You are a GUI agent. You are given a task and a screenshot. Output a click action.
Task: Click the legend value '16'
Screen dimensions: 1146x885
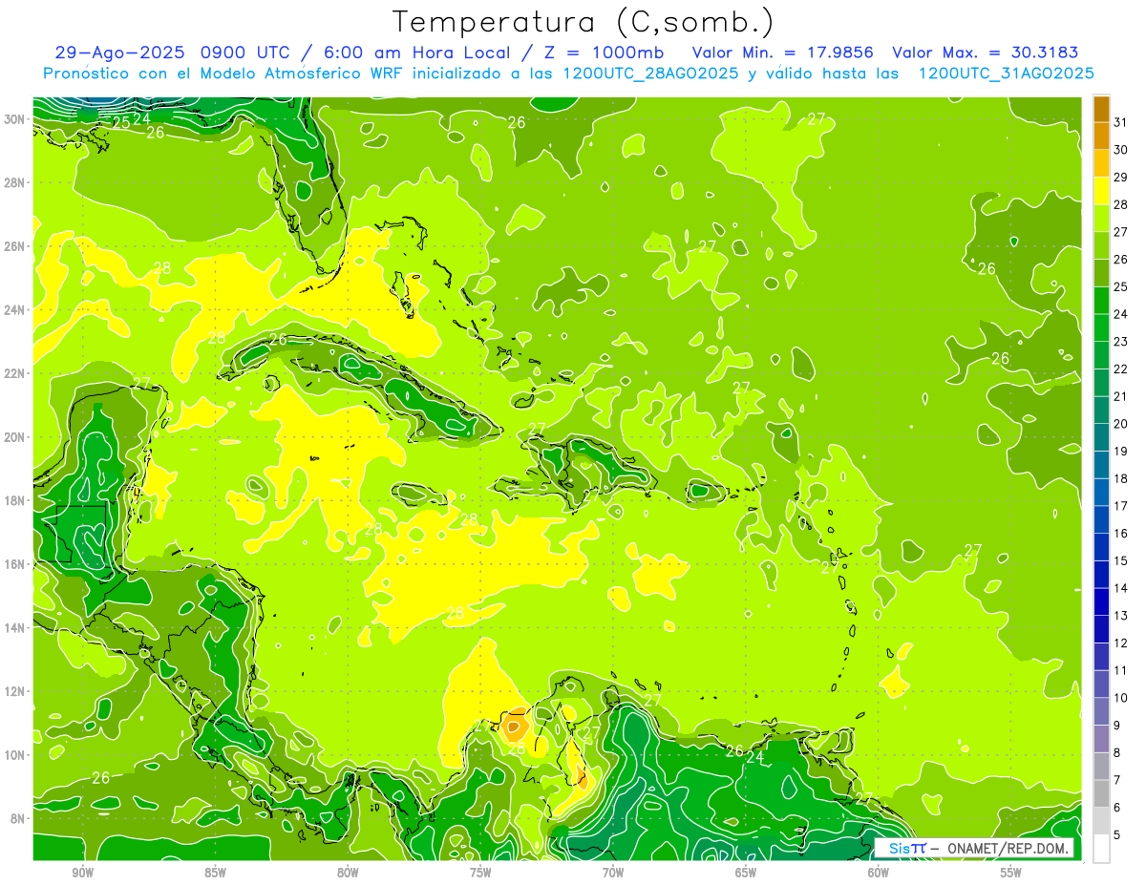(1121, 534)
